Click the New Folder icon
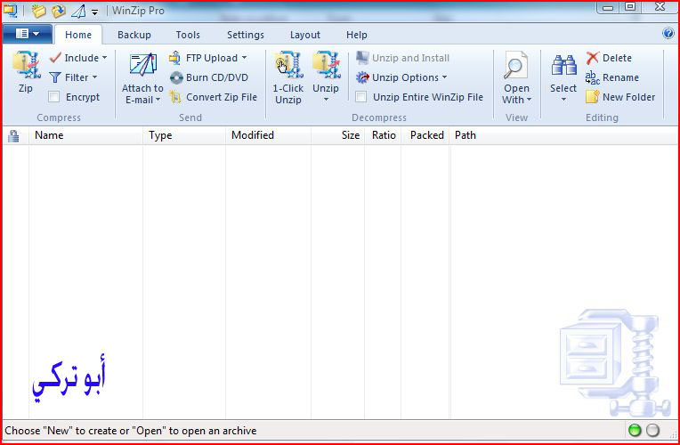 593,97
